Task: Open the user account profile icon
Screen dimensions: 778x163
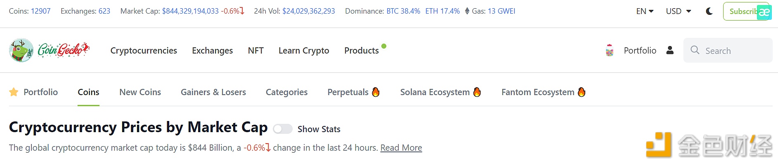Action: click(670, 50)
